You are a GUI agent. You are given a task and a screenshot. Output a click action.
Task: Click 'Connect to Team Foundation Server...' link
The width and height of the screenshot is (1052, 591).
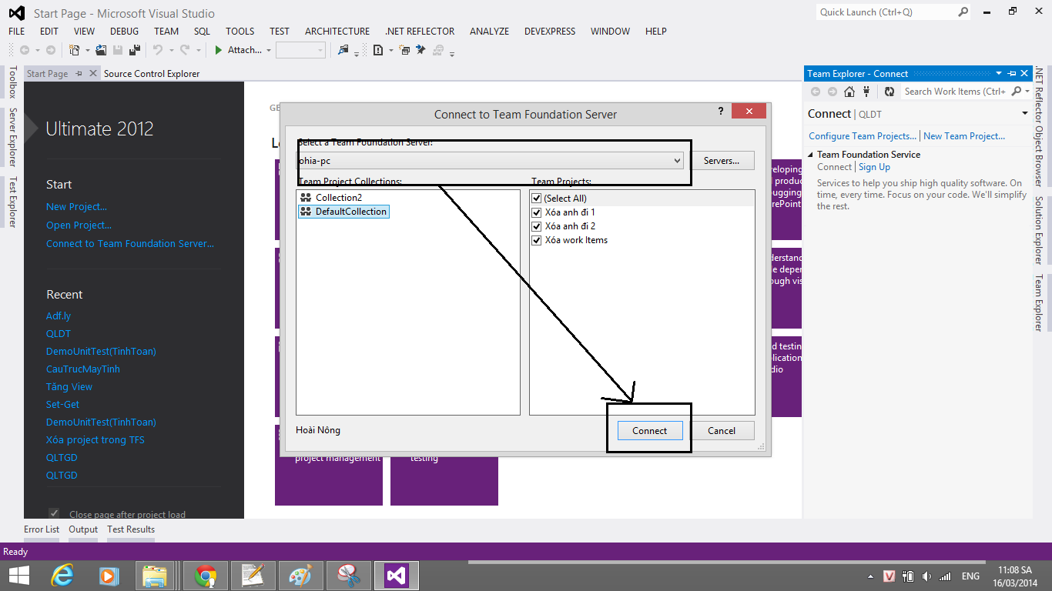(x=130, y=244)
